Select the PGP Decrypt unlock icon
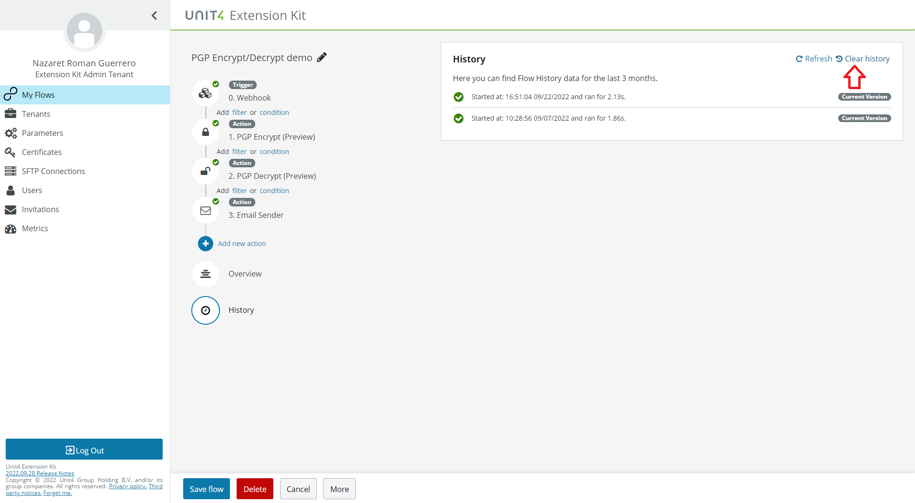This screenshot has height=503, width=915. [206, 171]
